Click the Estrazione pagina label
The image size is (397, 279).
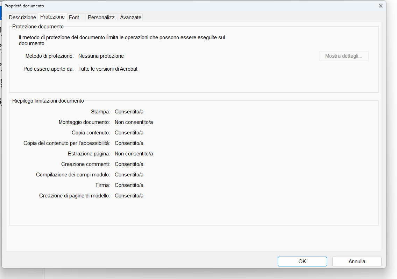89,154
